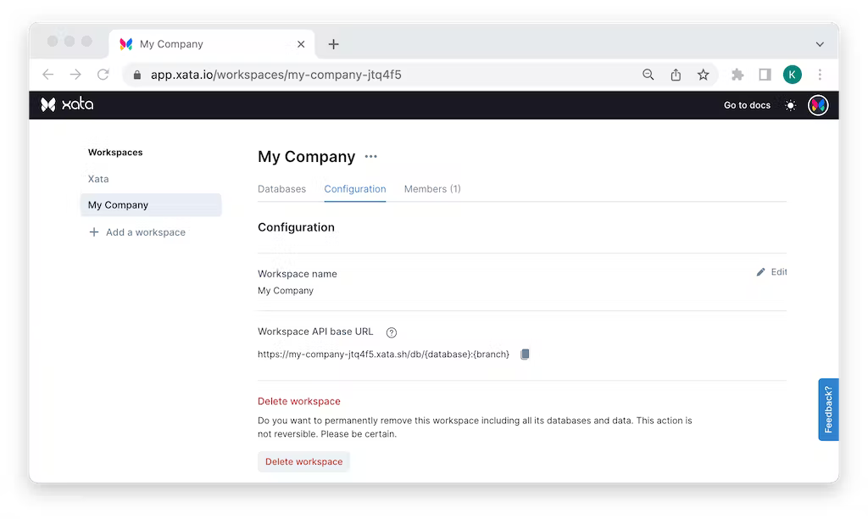Viewport: 868px width, 519px height.
Task: Open the browser extensions puzzle icon
Action: [x=737, y=75]
